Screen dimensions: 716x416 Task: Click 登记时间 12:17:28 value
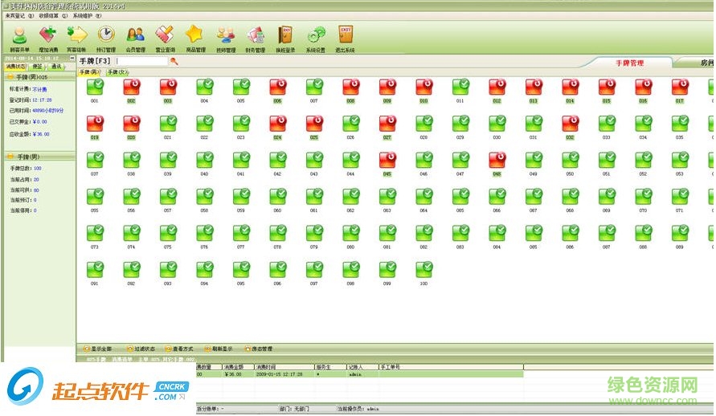pos(42,100)
